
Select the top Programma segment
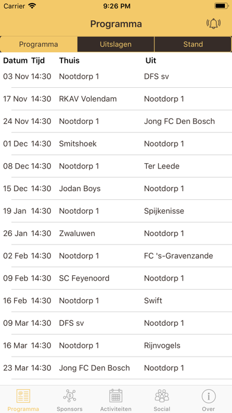(x=38, y=45)
